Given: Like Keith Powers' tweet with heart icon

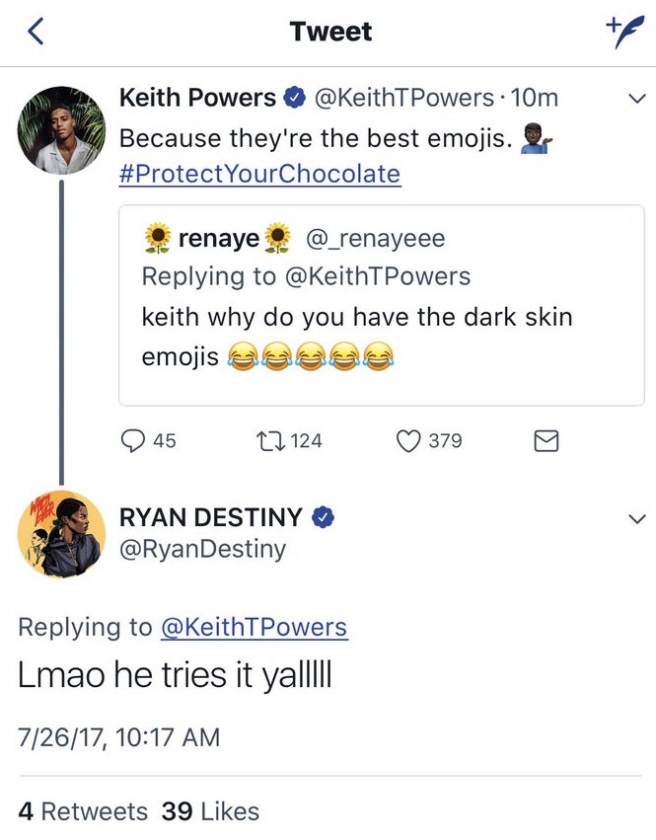Looking at the screenshot, I should pyautogui.click(x=408, y=441).
